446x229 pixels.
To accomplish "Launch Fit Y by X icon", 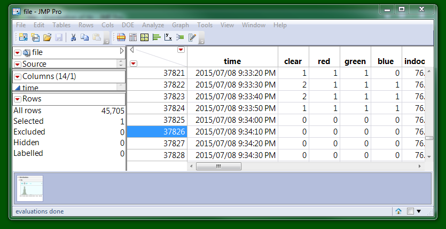I will point(168,37).
